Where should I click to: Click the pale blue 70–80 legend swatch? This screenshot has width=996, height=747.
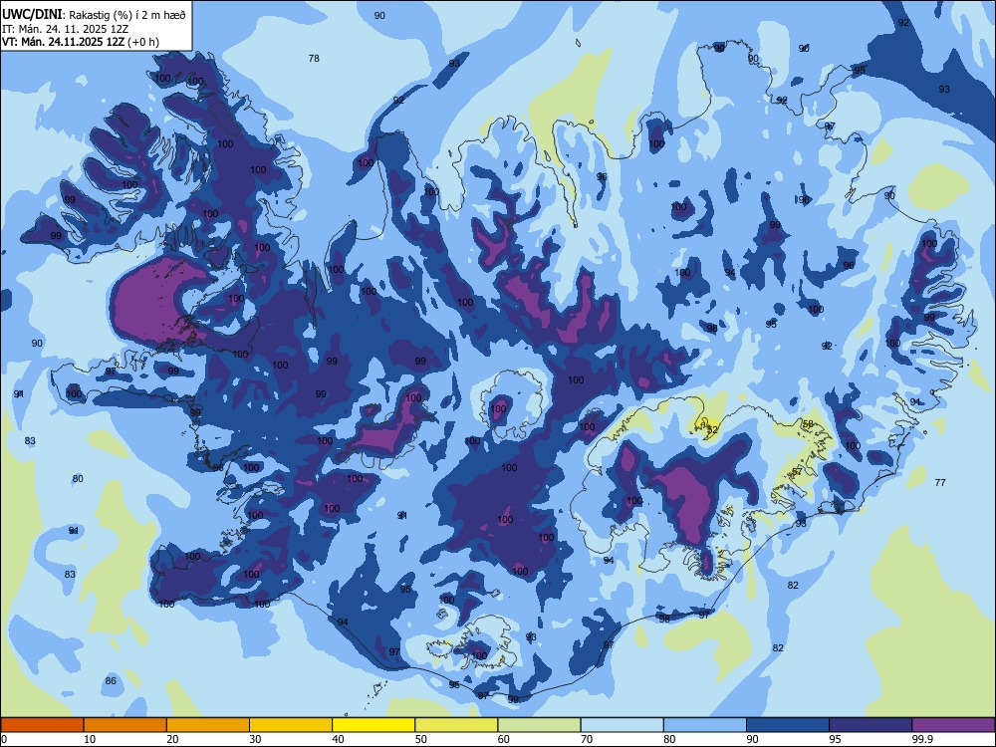pos(622,725)
